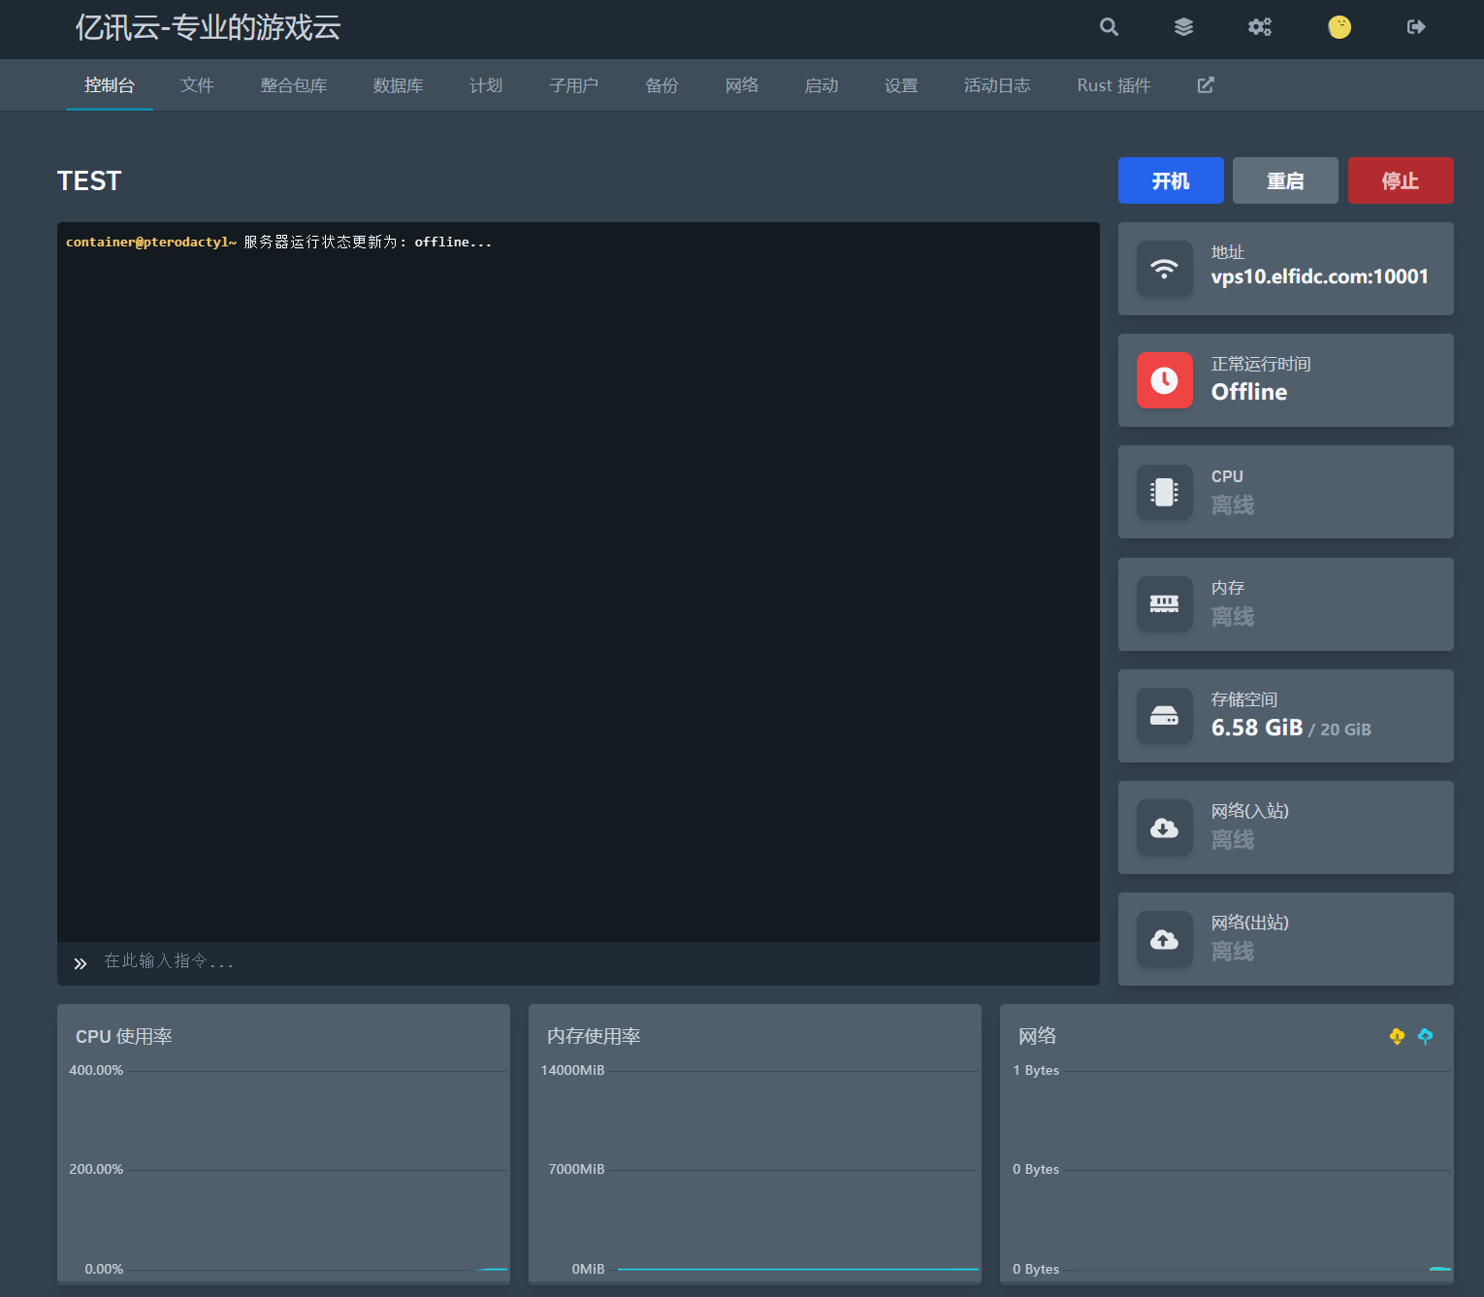Open the yellow user avatar
The height and width of the screenshot is (1297, 1484).
[1339, 27]
